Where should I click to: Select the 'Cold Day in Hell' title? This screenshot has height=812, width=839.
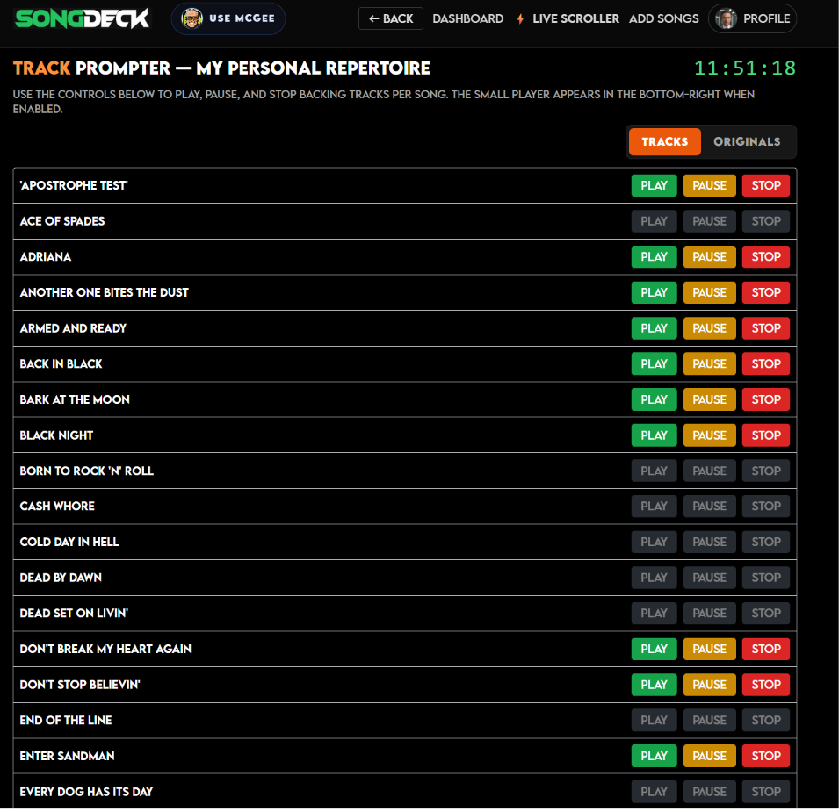click(69, 542)
